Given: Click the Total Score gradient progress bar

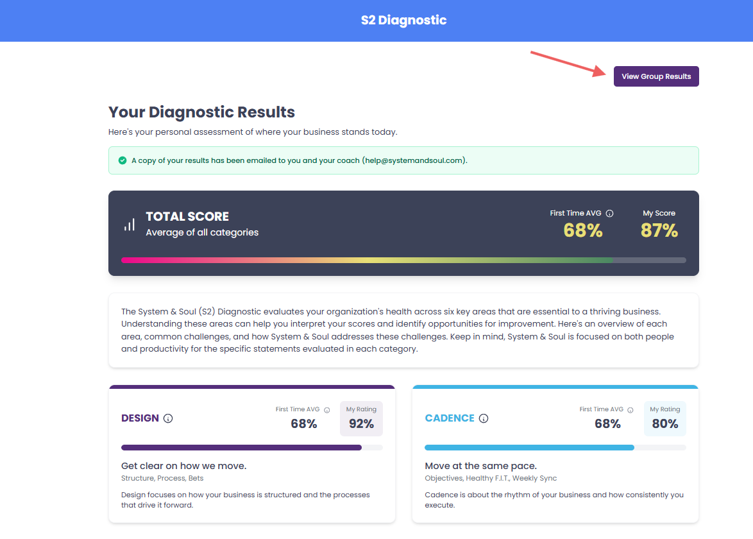Looking at the screenshot, I should pyautogui.click(x=403, y=260).
